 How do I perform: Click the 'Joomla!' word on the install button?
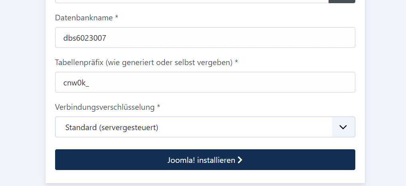click(x=181, y=160)
